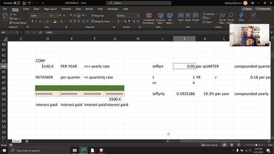Viewport: 274px width, 154px height.
Task: Open File Explorer from taskbar
Action: [75, 150]
